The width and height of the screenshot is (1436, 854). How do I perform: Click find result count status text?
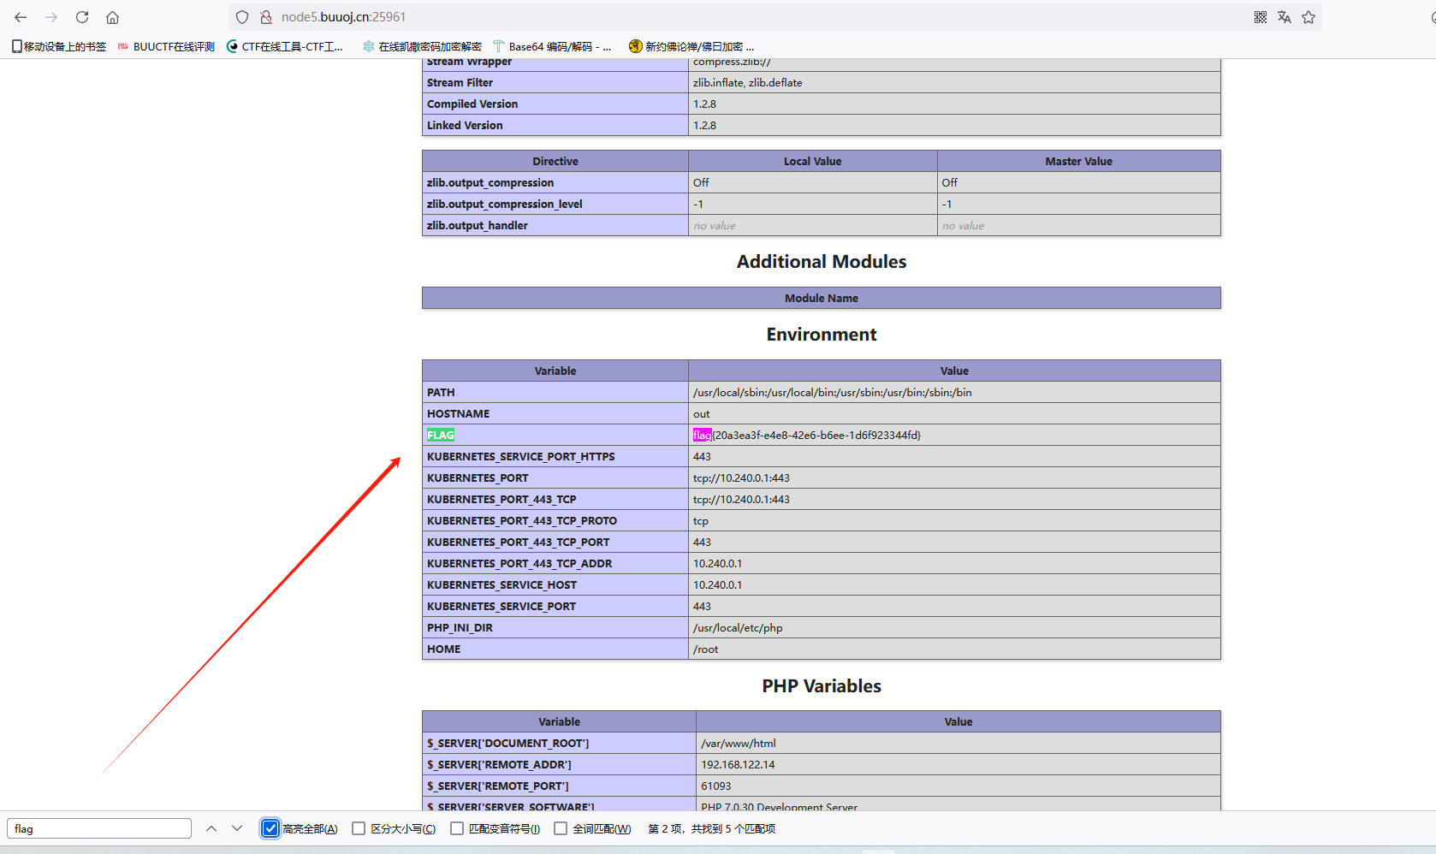click(712, 828)
